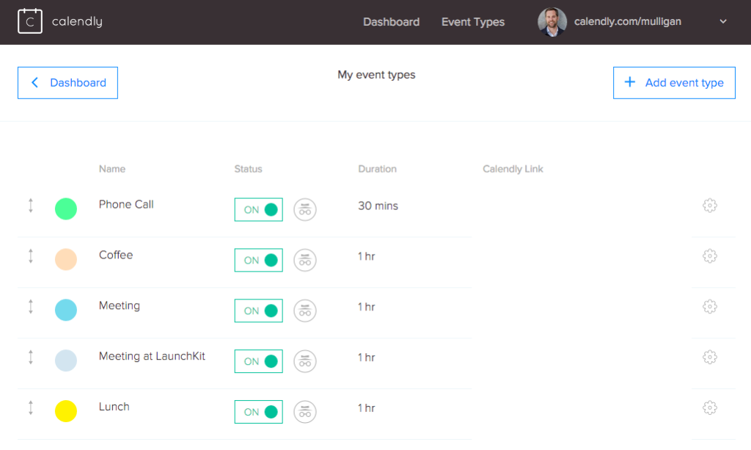Click the Name column header
The image size is (751, 450).
112,169
